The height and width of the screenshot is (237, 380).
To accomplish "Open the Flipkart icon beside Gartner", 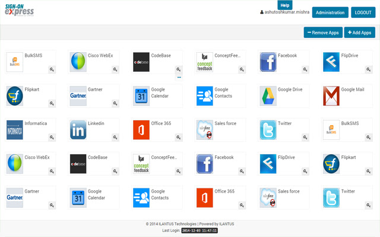I will [14, 96].
